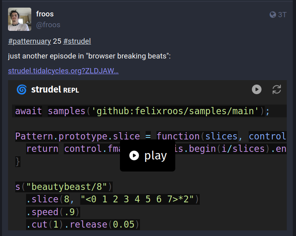Click the @froos handle
Viewport: 296px width, 236px height.
[x=48, y=25]
